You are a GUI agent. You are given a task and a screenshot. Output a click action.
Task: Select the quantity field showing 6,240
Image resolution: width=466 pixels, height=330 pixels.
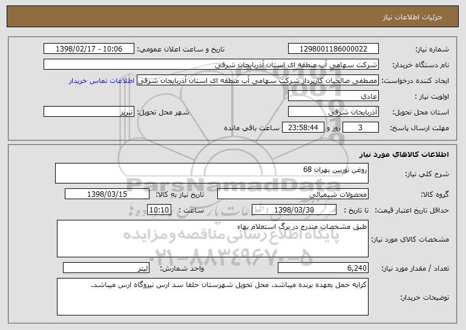(323, 268)
